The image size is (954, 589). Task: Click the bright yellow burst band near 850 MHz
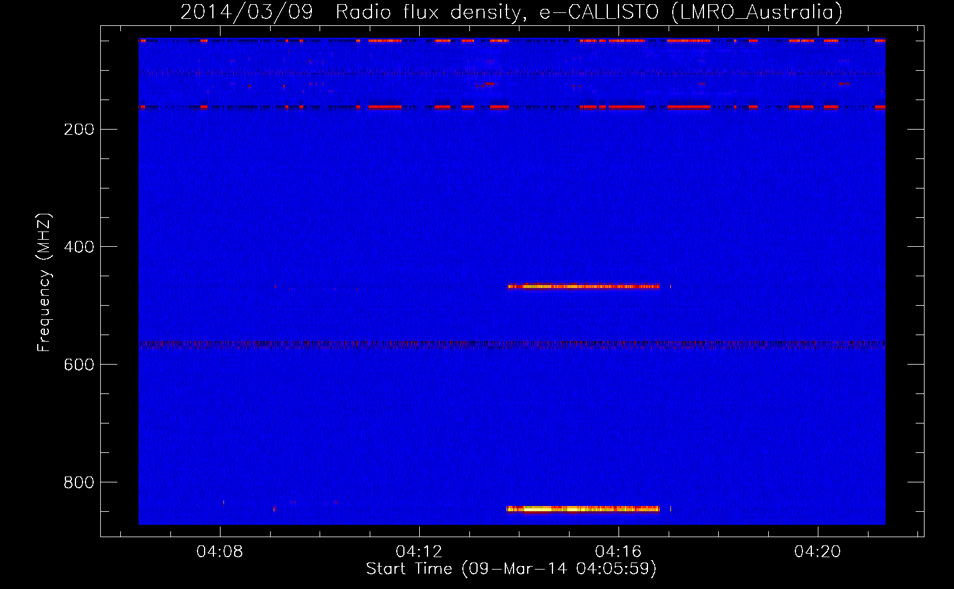click(x=583, y=509)
